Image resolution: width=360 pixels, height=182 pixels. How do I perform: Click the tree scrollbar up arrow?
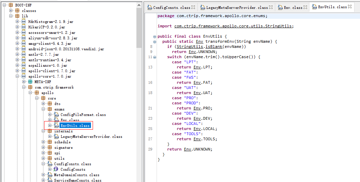point(139,5)
